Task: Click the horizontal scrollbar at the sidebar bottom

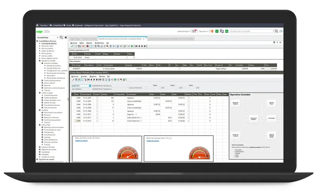Action: (52, 162)
